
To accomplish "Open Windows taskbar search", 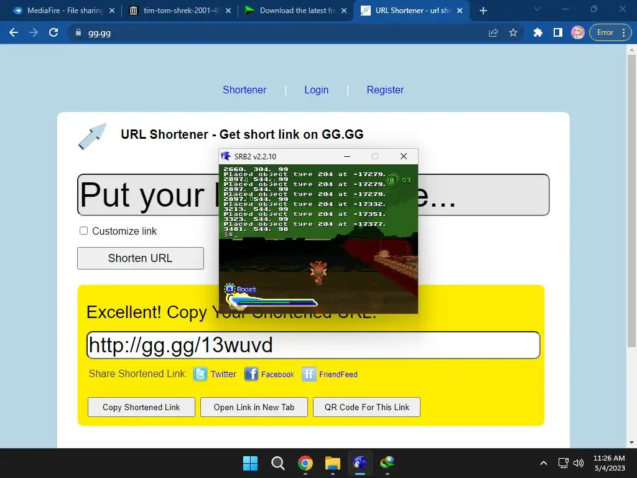I will point(278,463).
